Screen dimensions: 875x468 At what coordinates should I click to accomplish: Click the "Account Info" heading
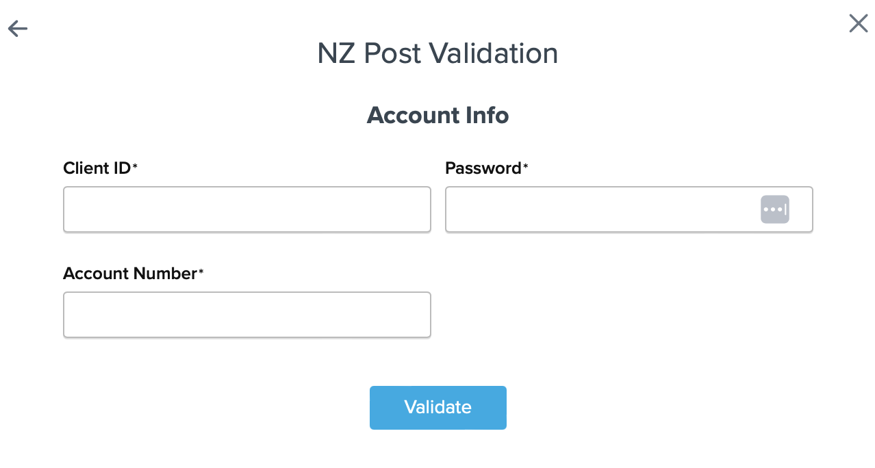pyautogui.click(x=437, y=115)
